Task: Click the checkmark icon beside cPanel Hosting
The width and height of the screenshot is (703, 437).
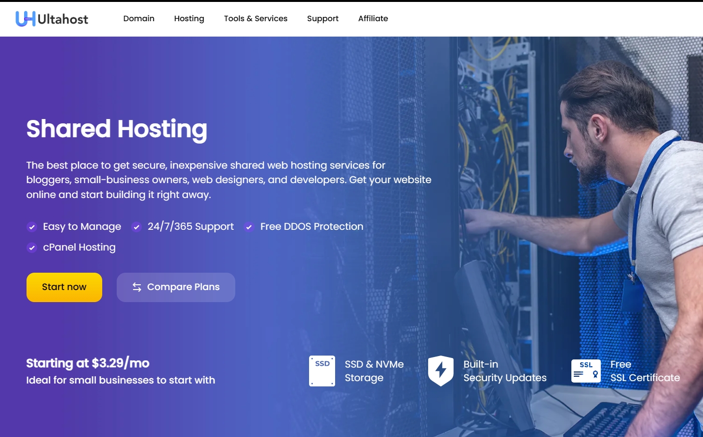Action: pyautogui.click(x=32, y=248)
